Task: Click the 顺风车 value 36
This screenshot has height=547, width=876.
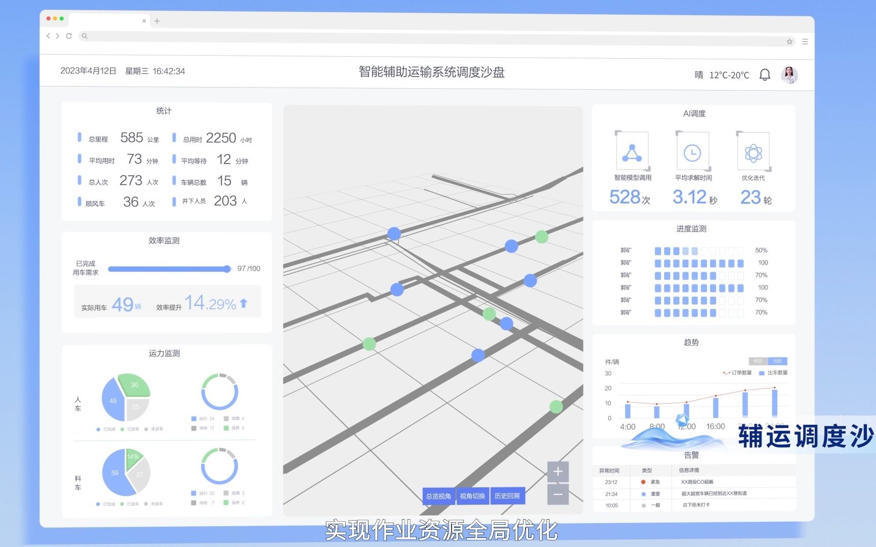Action: (131, 202)
